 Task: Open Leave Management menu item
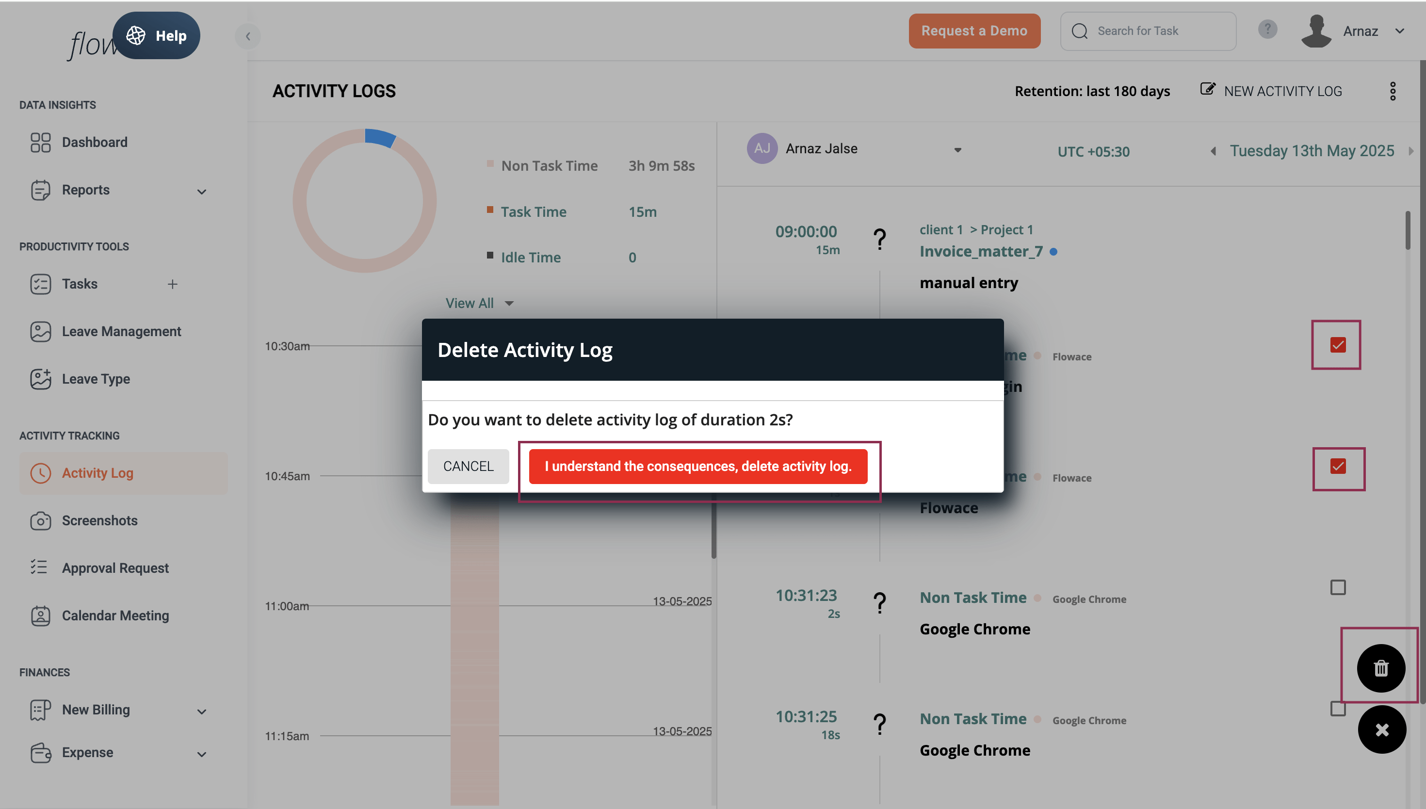(121, 332)
